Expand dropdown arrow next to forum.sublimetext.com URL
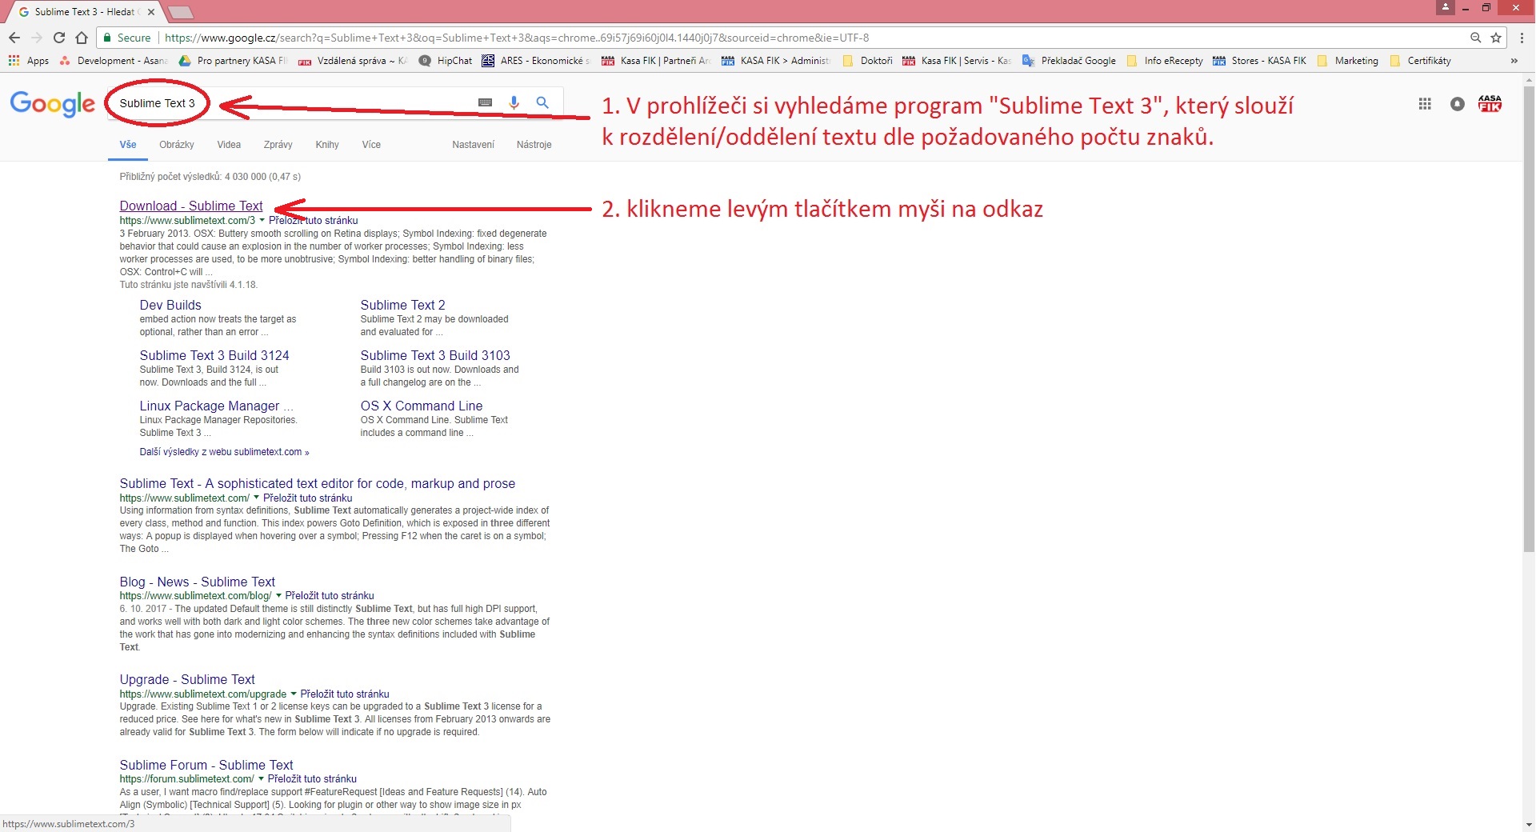Viewport: 1536px width, 832px height. 261,778
